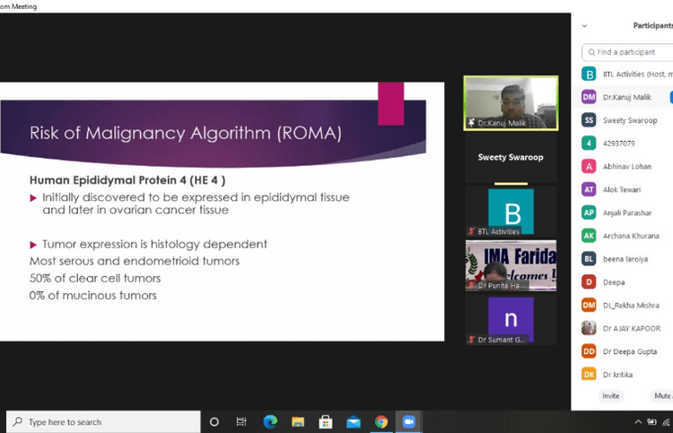Open File Explorer from the taskbar
The image size is (673, 433).
(x=298, y=421)
